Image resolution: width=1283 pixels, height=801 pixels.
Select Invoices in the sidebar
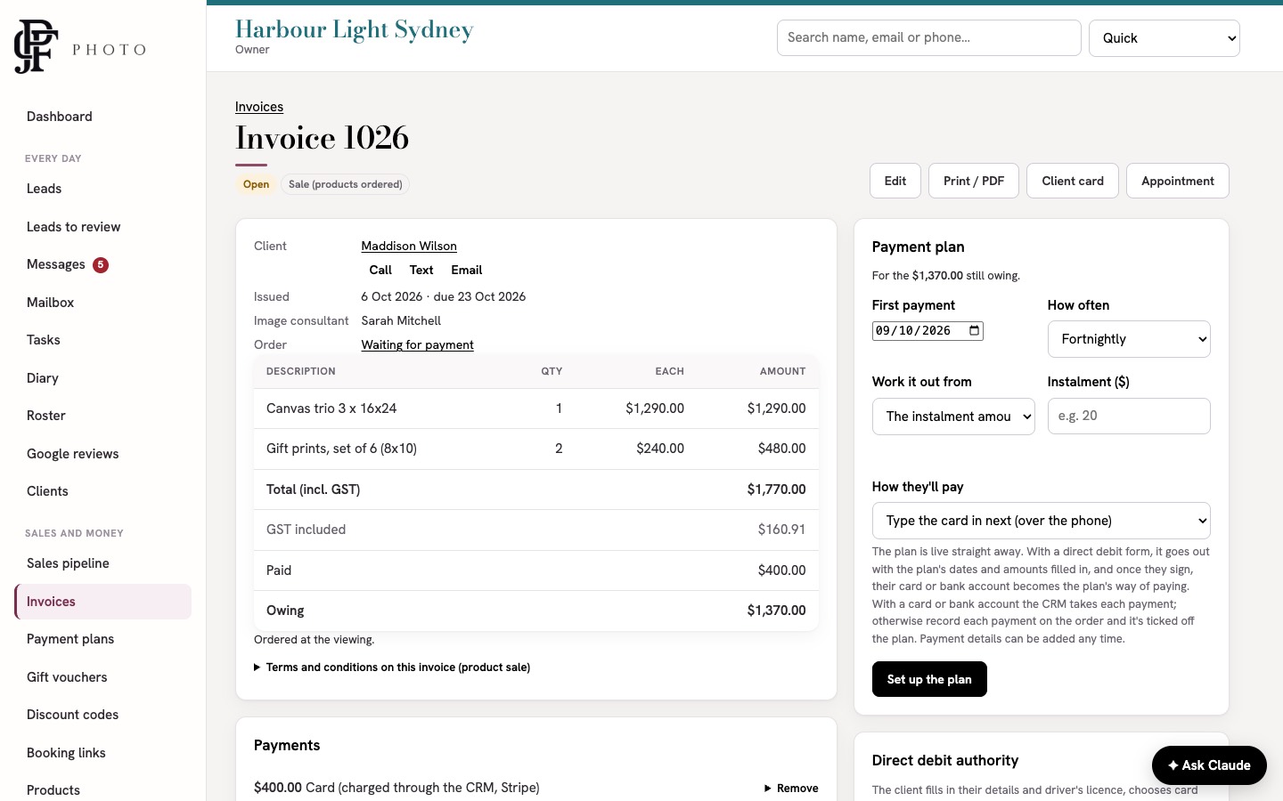[x=102, y=602]
